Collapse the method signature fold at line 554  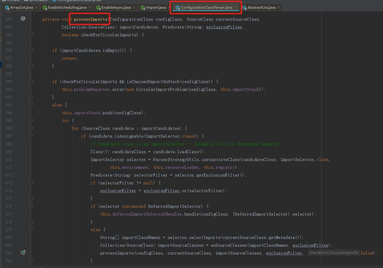coord(31,35)
